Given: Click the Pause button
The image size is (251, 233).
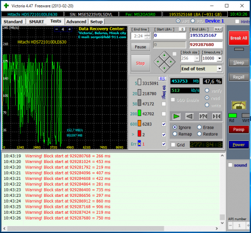Looking at the screenshot, I should [140, 47].
